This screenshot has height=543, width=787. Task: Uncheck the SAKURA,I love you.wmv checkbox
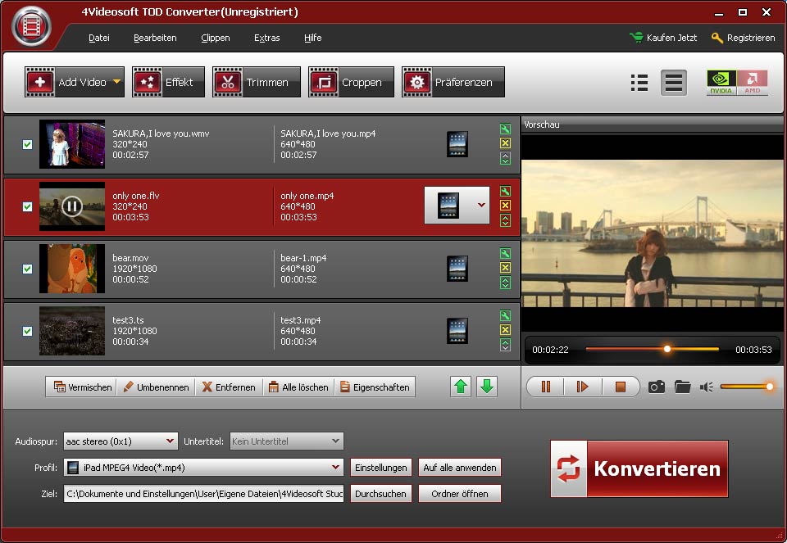[x=27, y=144]
